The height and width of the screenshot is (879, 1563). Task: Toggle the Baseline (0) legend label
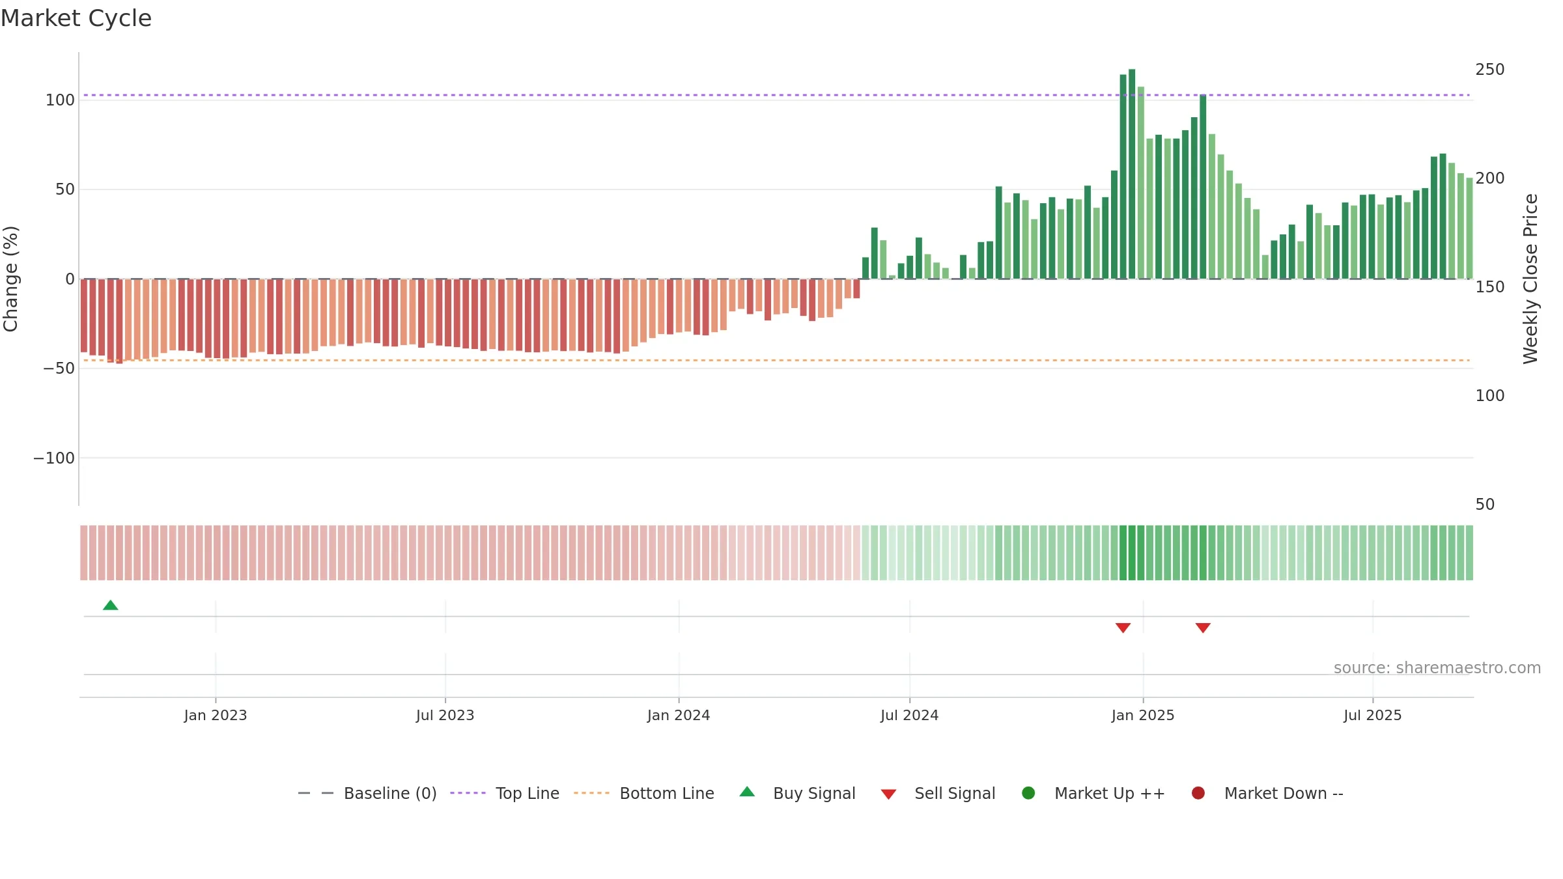[x=390, y=793]
